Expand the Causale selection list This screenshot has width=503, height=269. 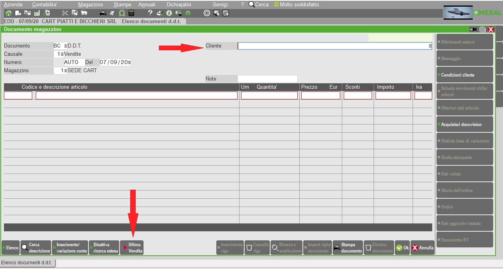62,54
